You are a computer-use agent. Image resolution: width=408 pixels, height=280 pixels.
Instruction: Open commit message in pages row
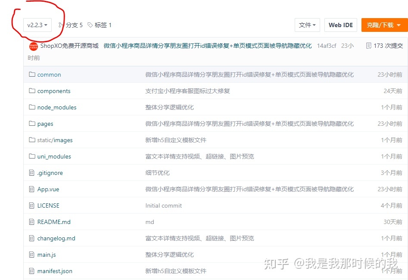tap(249, 124)
